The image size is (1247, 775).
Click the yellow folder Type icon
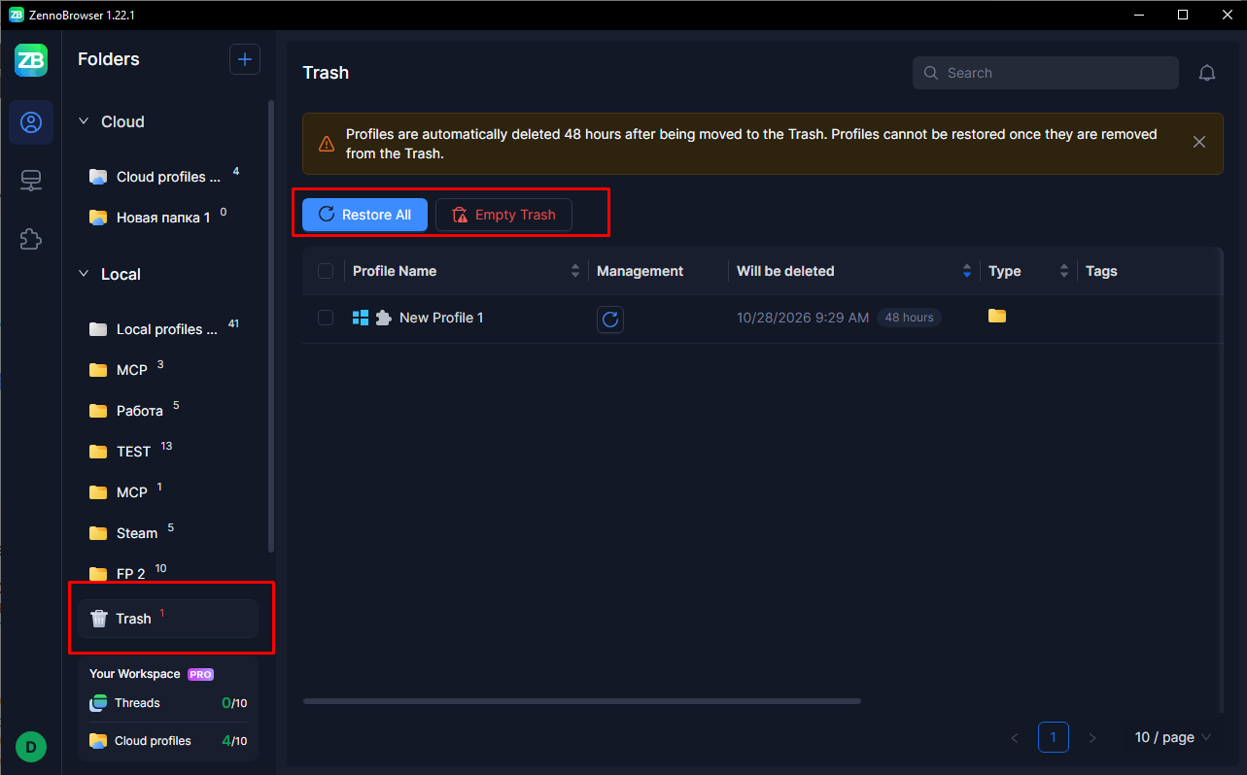click(997, 316)
